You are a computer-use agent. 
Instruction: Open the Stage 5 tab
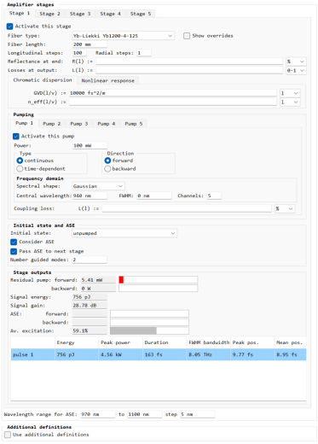tap(141, 14)
